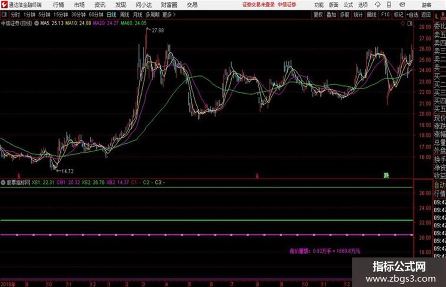Add stock via the 自选 button
446x287 pixels.
tap(412, 15)
